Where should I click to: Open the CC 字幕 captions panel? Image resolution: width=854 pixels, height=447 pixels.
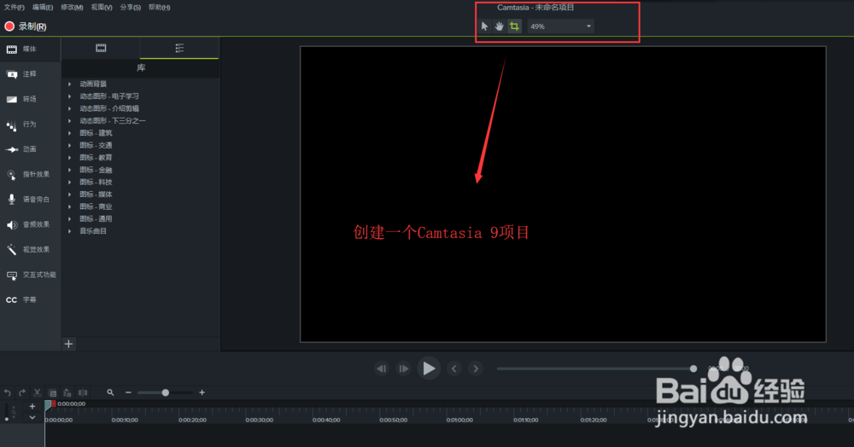[x=31, y=299]
